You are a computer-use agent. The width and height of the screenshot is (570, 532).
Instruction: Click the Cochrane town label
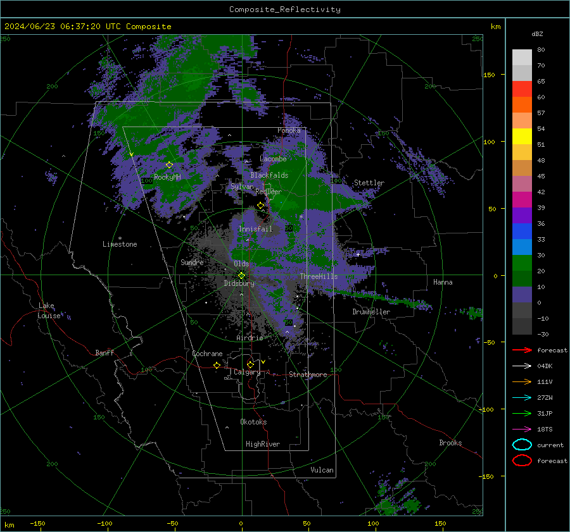[x=207, y=354]
